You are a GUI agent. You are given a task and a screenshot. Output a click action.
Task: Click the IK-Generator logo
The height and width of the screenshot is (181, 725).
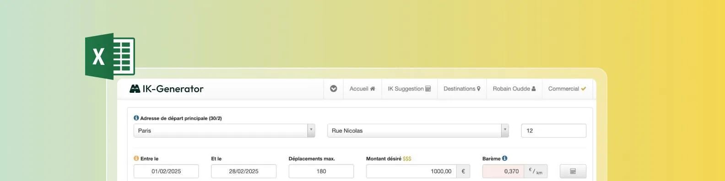167,89
